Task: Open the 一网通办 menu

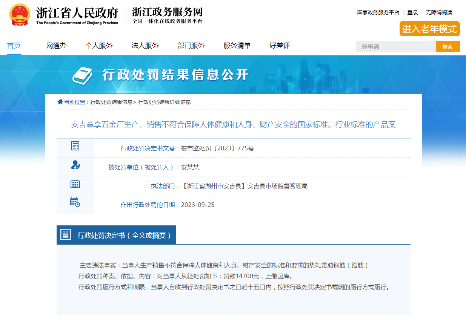Action: [x=53, y=46]
